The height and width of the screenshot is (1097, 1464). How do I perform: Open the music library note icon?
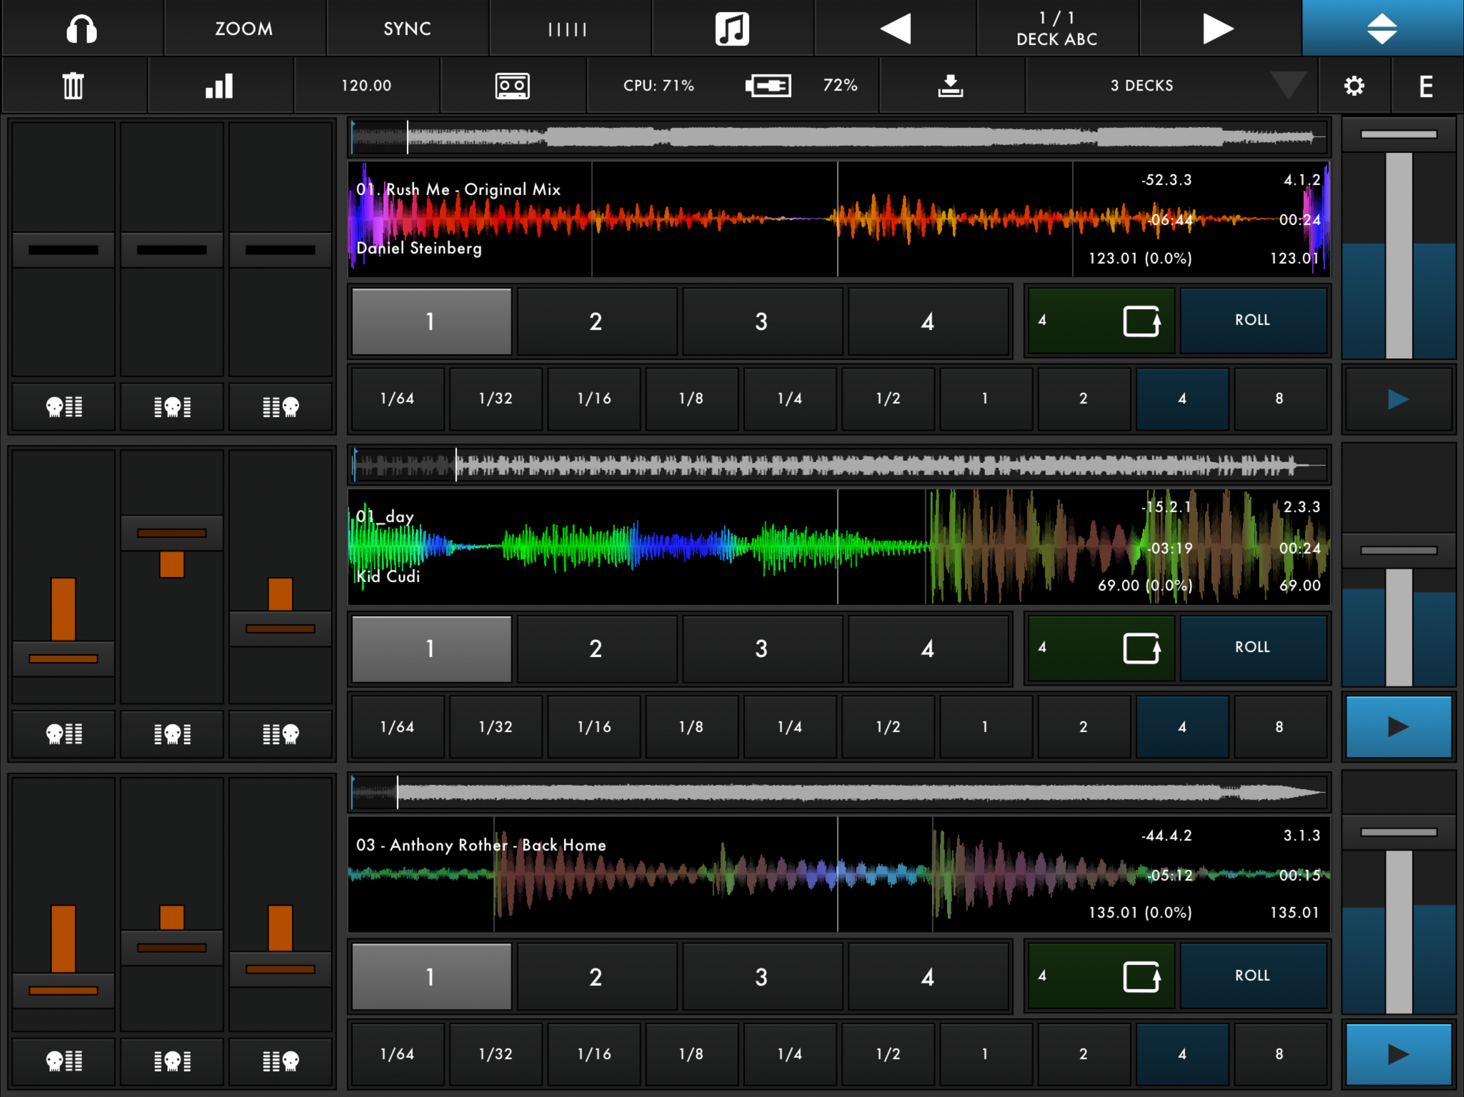coord(732,28)
